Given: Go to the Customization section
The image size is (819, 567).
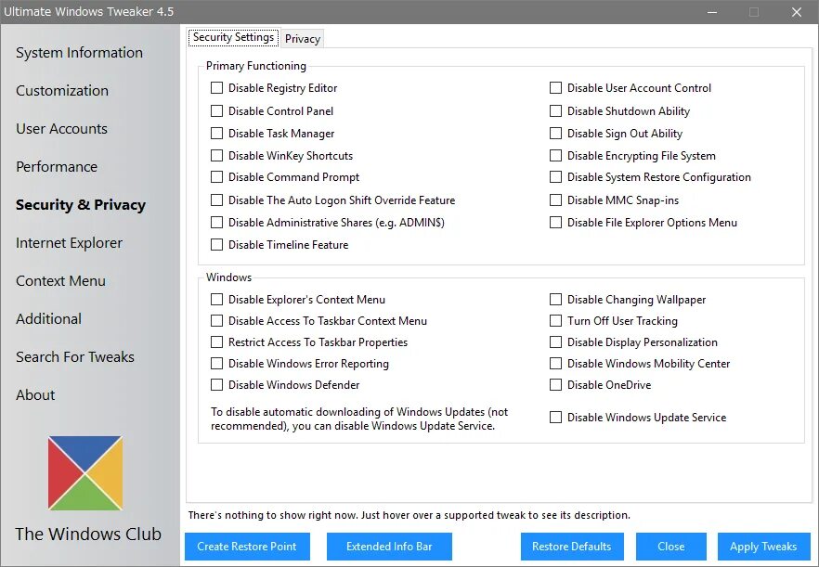Looking at the screenshot, I should (x=62, y=91).
